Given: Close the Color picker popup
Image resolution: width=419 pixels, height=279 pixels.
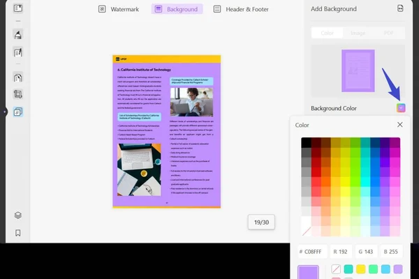Looking at the screenshot, I should coord(399,125).
